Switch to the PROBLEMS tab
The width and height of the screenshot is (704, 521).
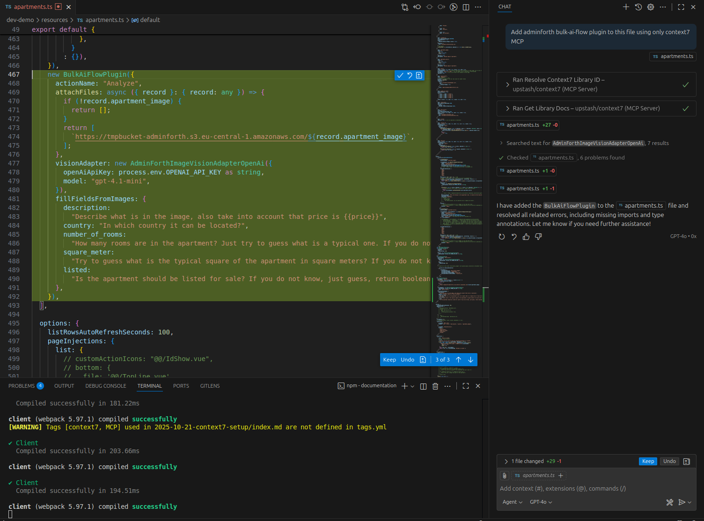22,386
